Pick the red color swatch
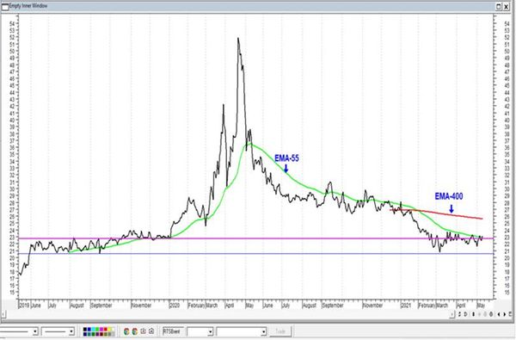Image resolution: width=516 pixels, height=340 pixels. click(105, 330)
